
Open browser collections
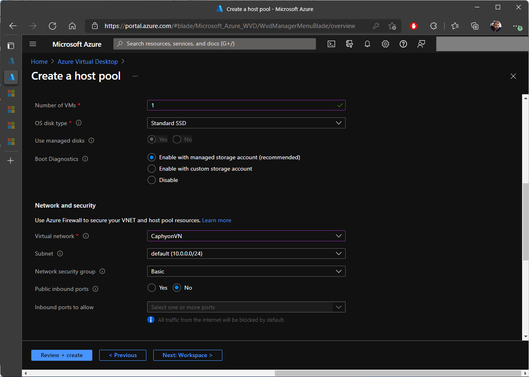click(475, 26)
